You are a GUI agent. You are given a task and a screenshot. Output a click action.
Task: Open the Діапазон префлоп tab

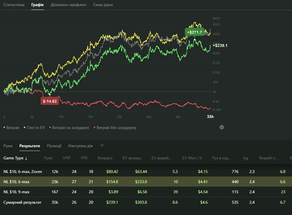click(x=68, y=5)
